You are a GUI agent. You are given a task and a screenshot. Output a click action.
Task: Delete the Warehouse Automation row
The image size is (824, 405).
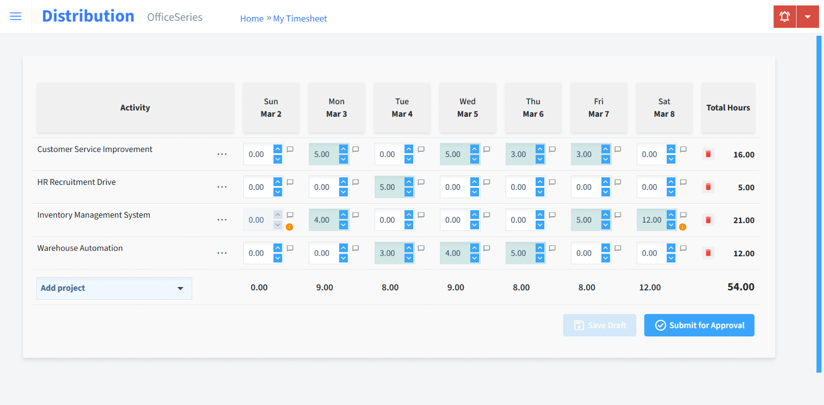pos(708,252)
